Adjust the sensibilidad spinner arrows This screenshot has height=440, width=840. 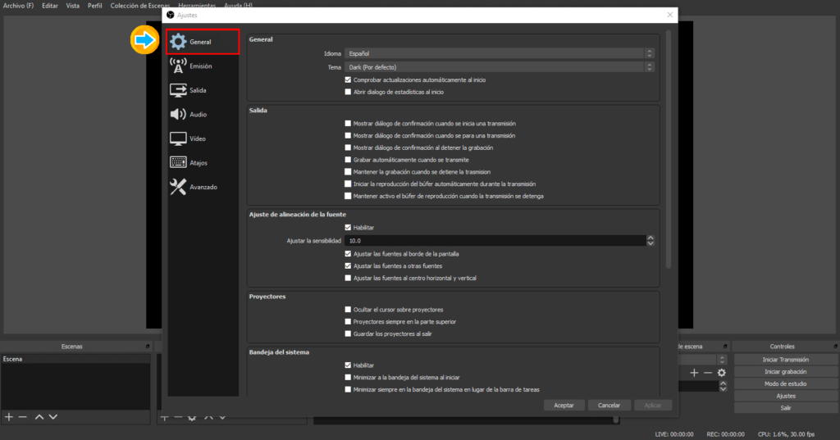click(651, 241)
